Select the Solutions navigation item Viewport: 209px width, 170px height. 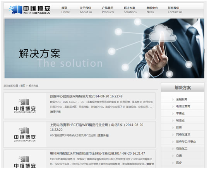(130, 10)
